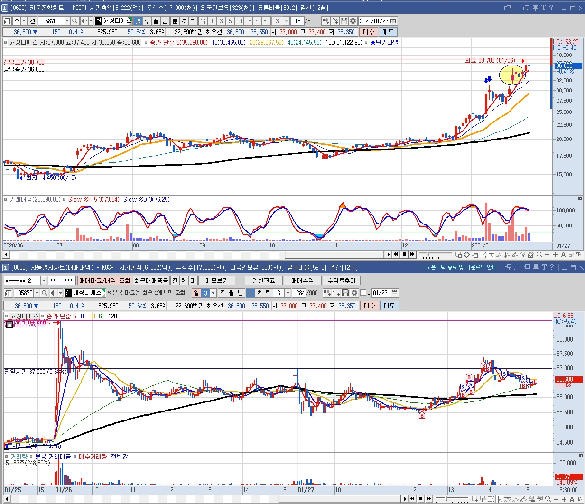
Task: Click the 매수 buy button in lower chart
Action: (370, 306)
